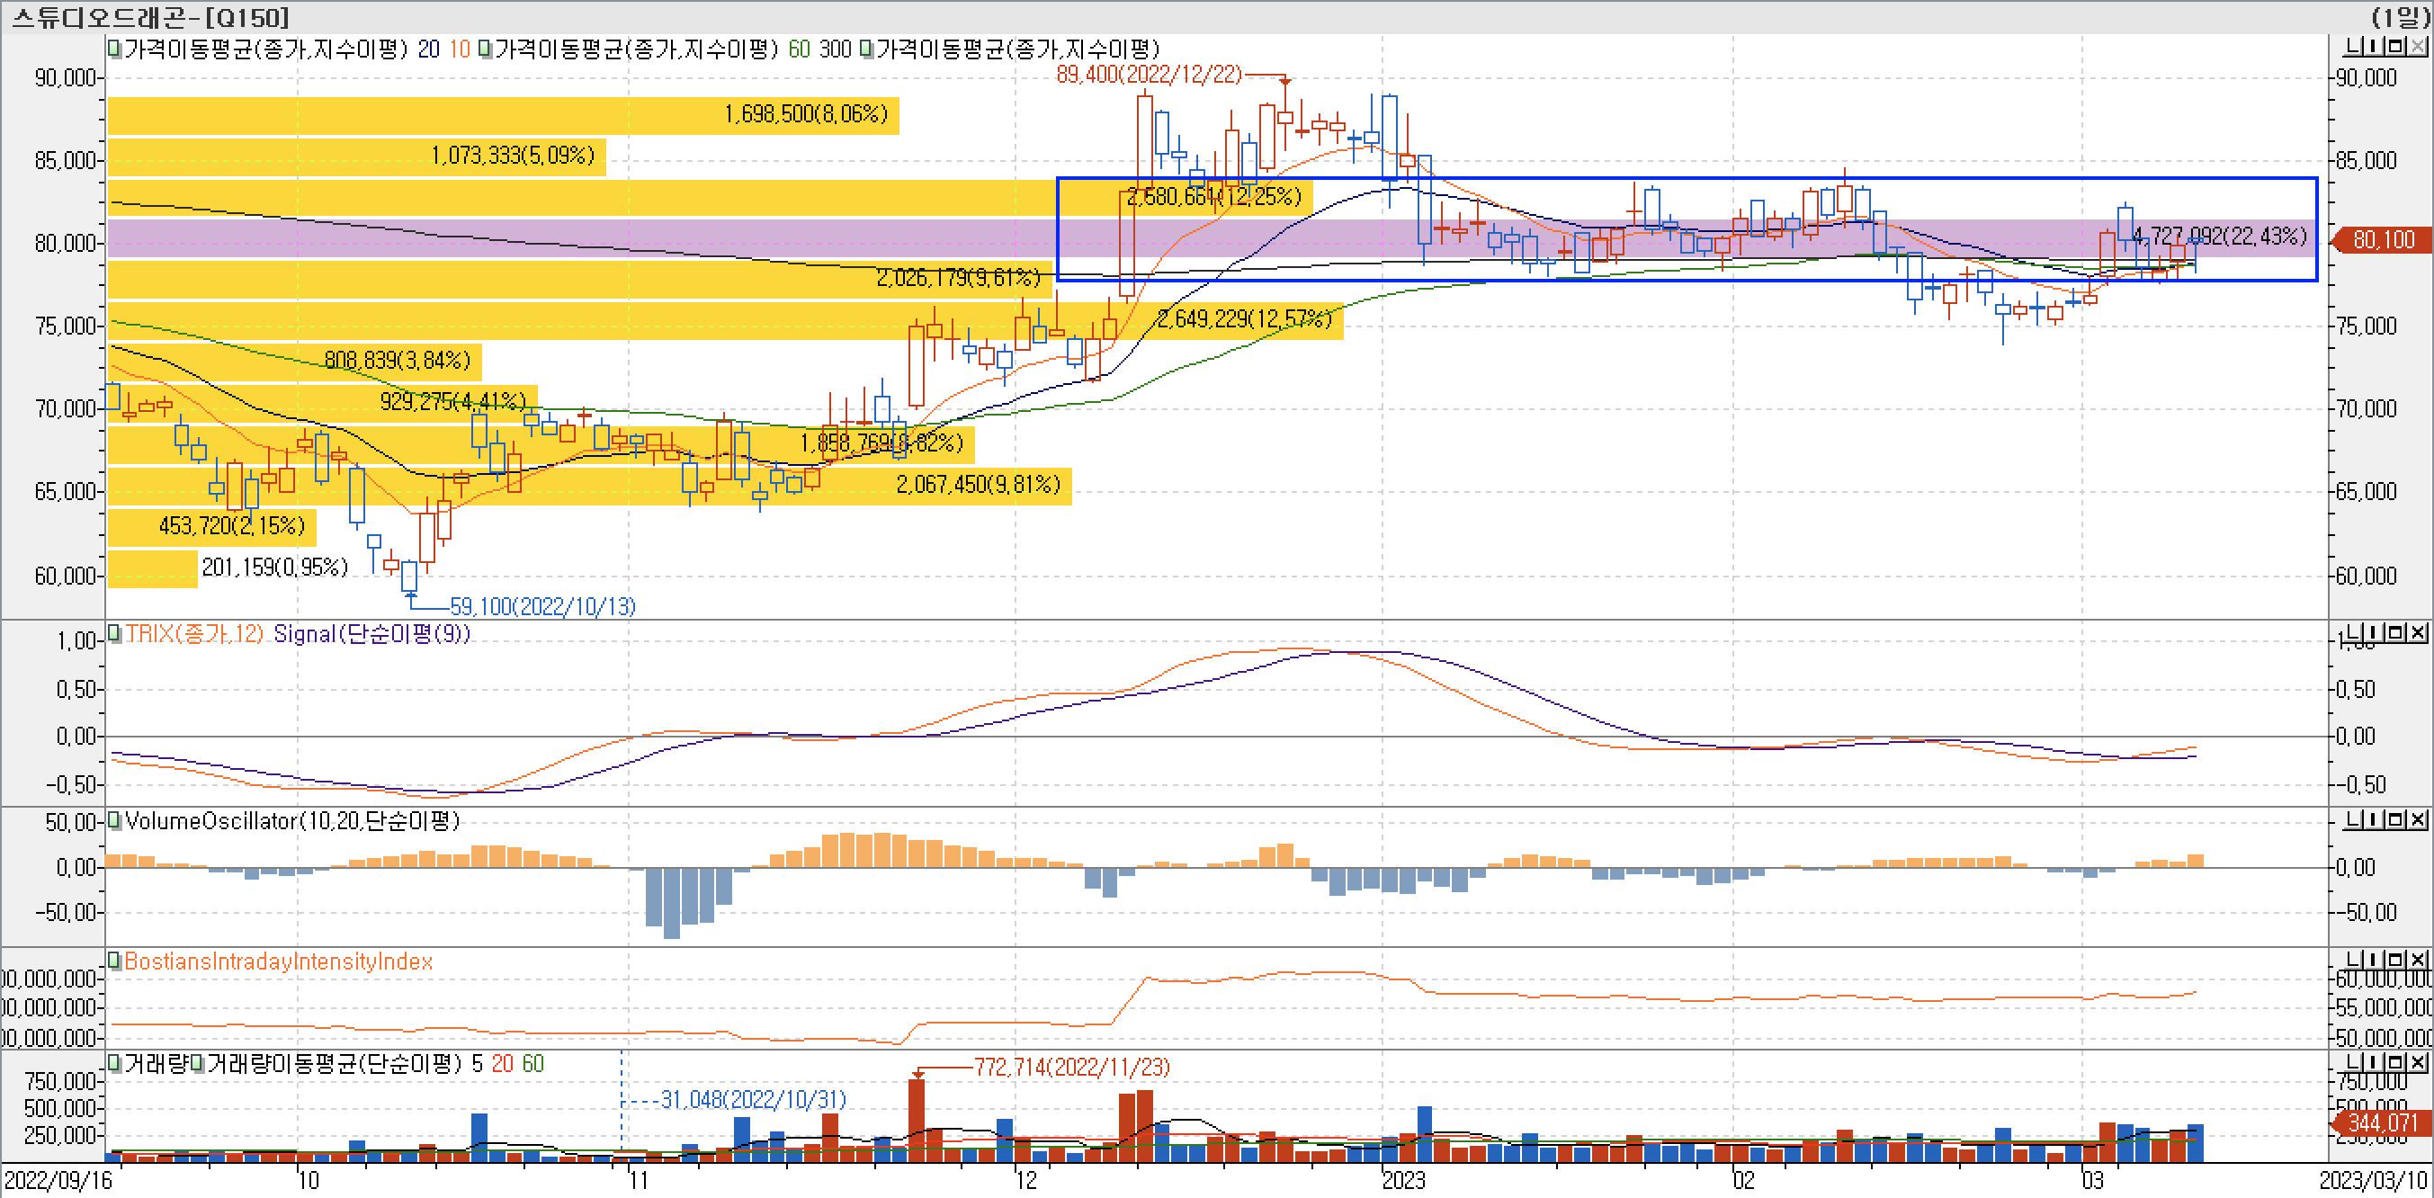Close the 거래량 volume pane
This screenshot has height=1198, width=2434.
coord(2417,1063)
